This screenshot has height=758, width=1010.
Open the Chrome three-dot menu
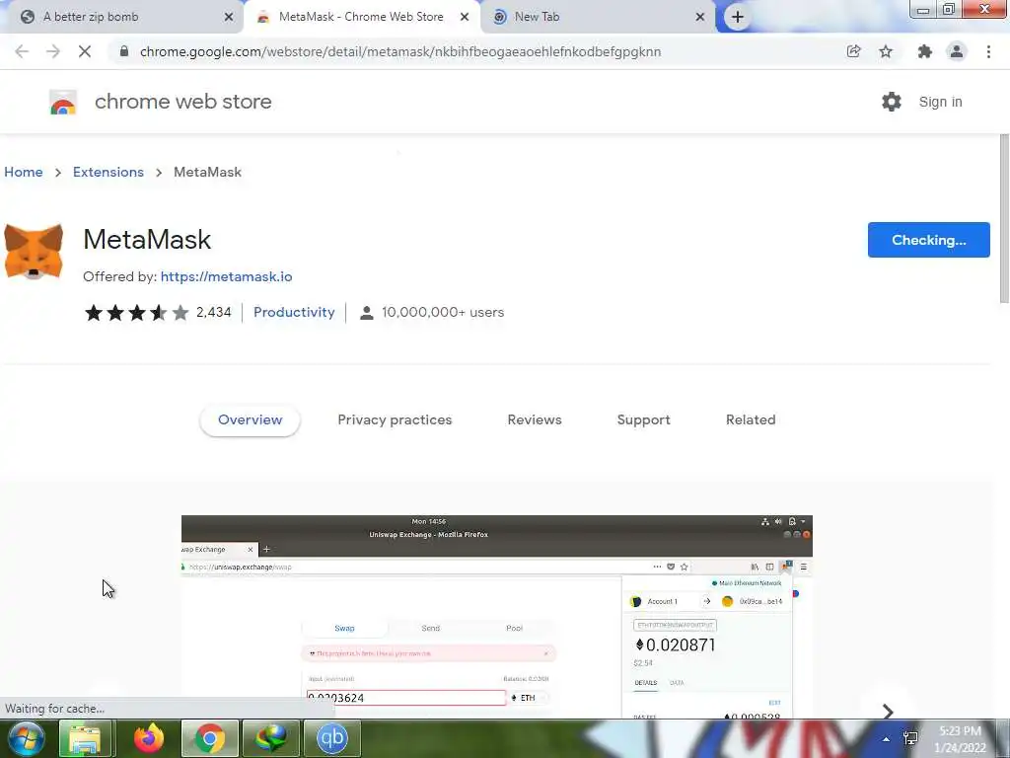(988, 51)
